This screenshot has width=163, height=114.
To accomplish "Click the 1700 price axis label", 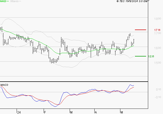I will pyautogui.click(x=158, y=33).
